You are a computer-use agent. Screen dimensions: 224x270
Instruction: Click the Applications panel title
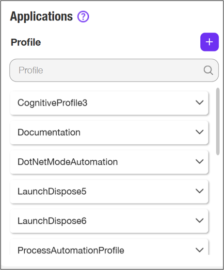(41, 17)
